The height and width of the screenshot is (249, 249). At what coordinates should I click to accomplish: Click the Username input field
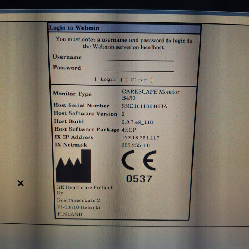pyautogui.click(x=139, y=58)
